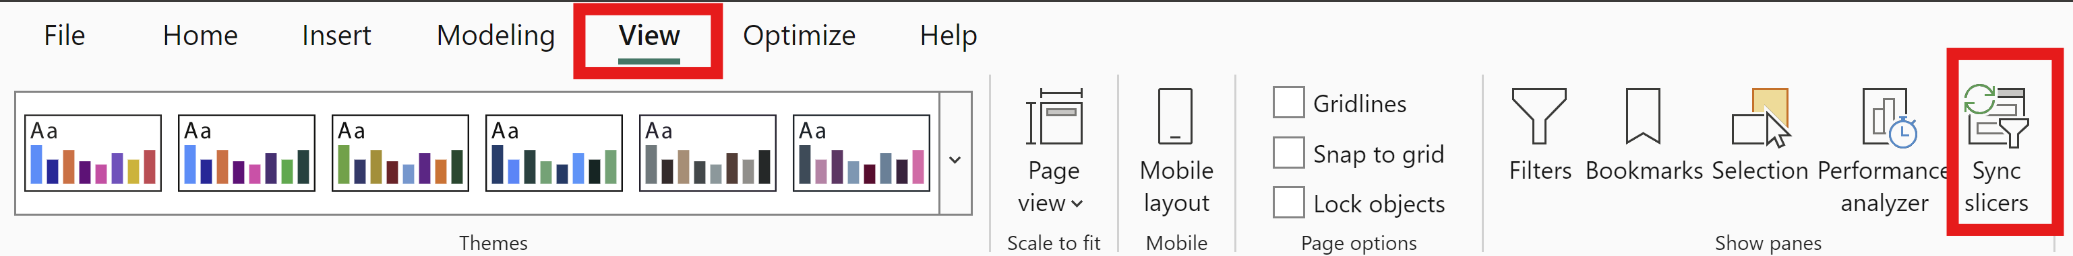Open the Selection pane
This screenshot has height=256, width=2073.
[x=1760, y=135]
